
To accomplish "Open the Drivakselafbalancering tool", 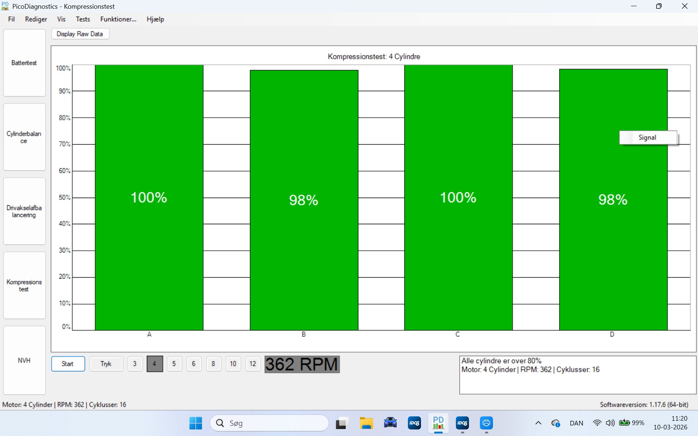I will pyautogui.click(x=24, y=211).
